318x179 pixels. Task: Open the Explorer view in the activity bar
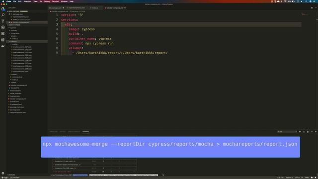3,9
